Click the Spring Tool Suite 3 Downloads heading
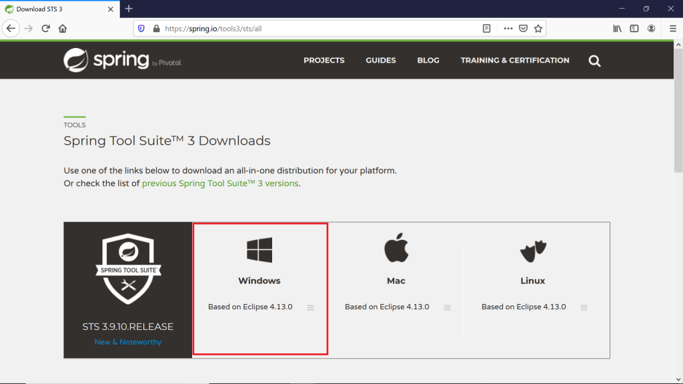The width and height of the screenshot is (683, 384). [167, 141]
